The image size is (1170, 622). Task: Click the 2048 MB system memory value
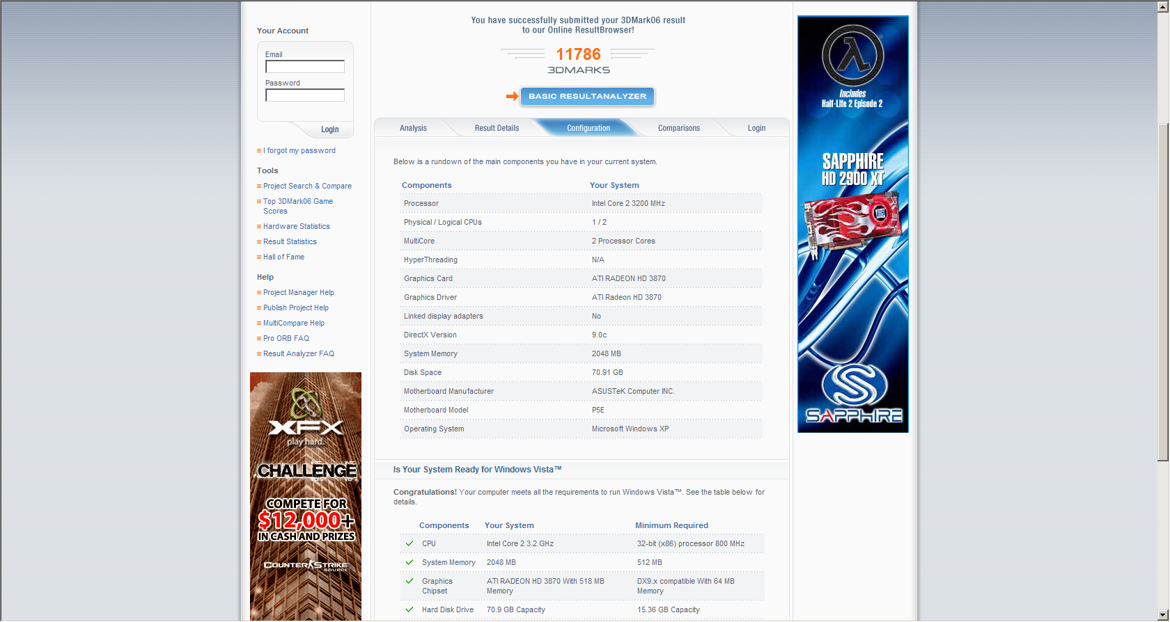click(606, 353)
